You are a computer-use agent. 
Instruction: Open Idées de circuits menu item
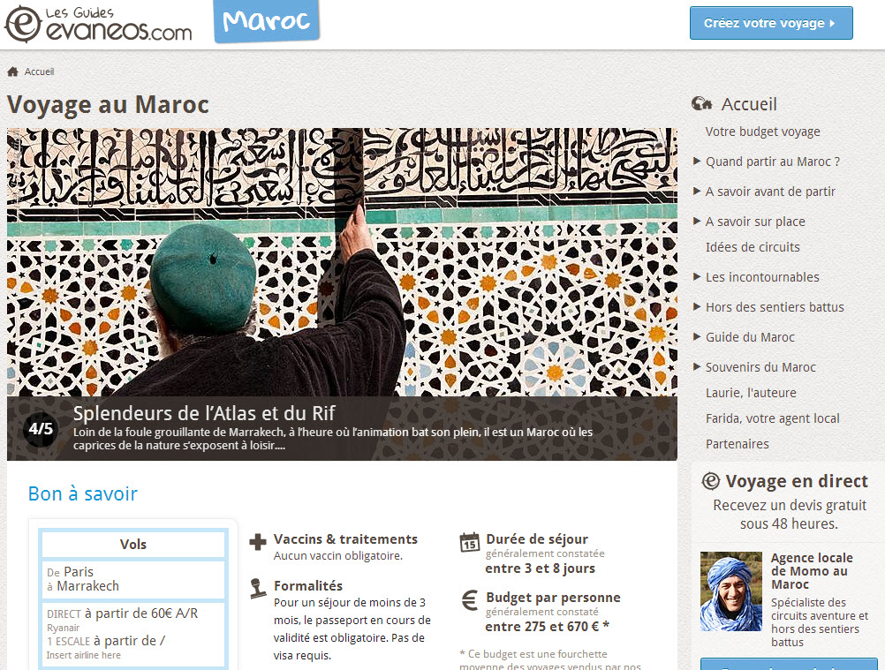click(753, 247)
